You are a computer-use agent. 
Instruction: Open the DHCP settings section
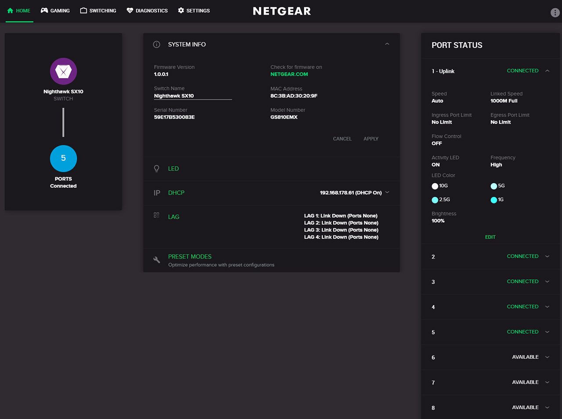point(176,193)
